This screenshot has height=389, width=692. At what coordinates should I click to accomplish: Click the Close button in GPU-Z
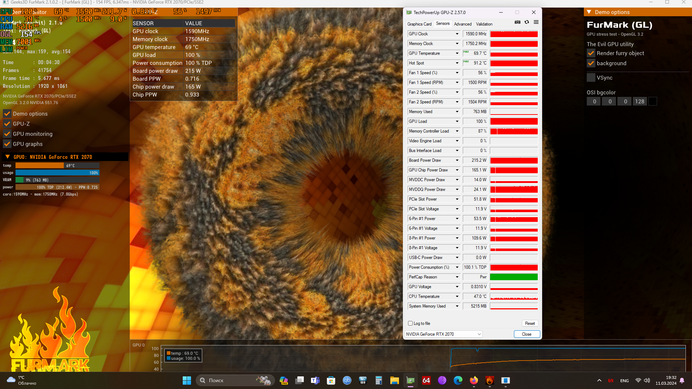(x=526, y=334)
